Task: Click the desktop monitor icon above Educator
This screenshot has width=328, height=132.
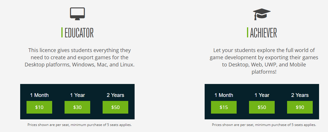Action: (x=77, y=14)
